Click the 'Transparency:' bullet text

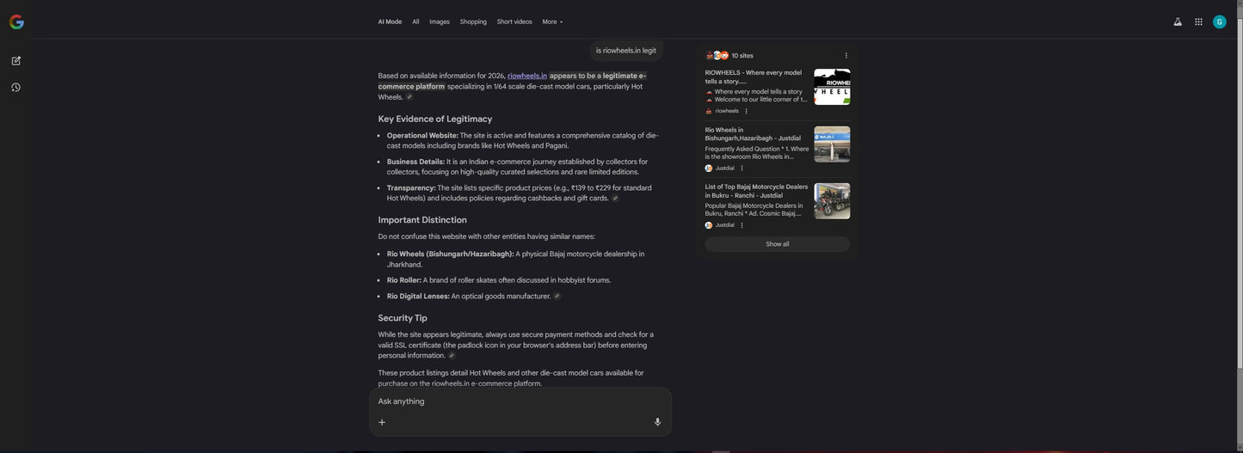[411, 188]
